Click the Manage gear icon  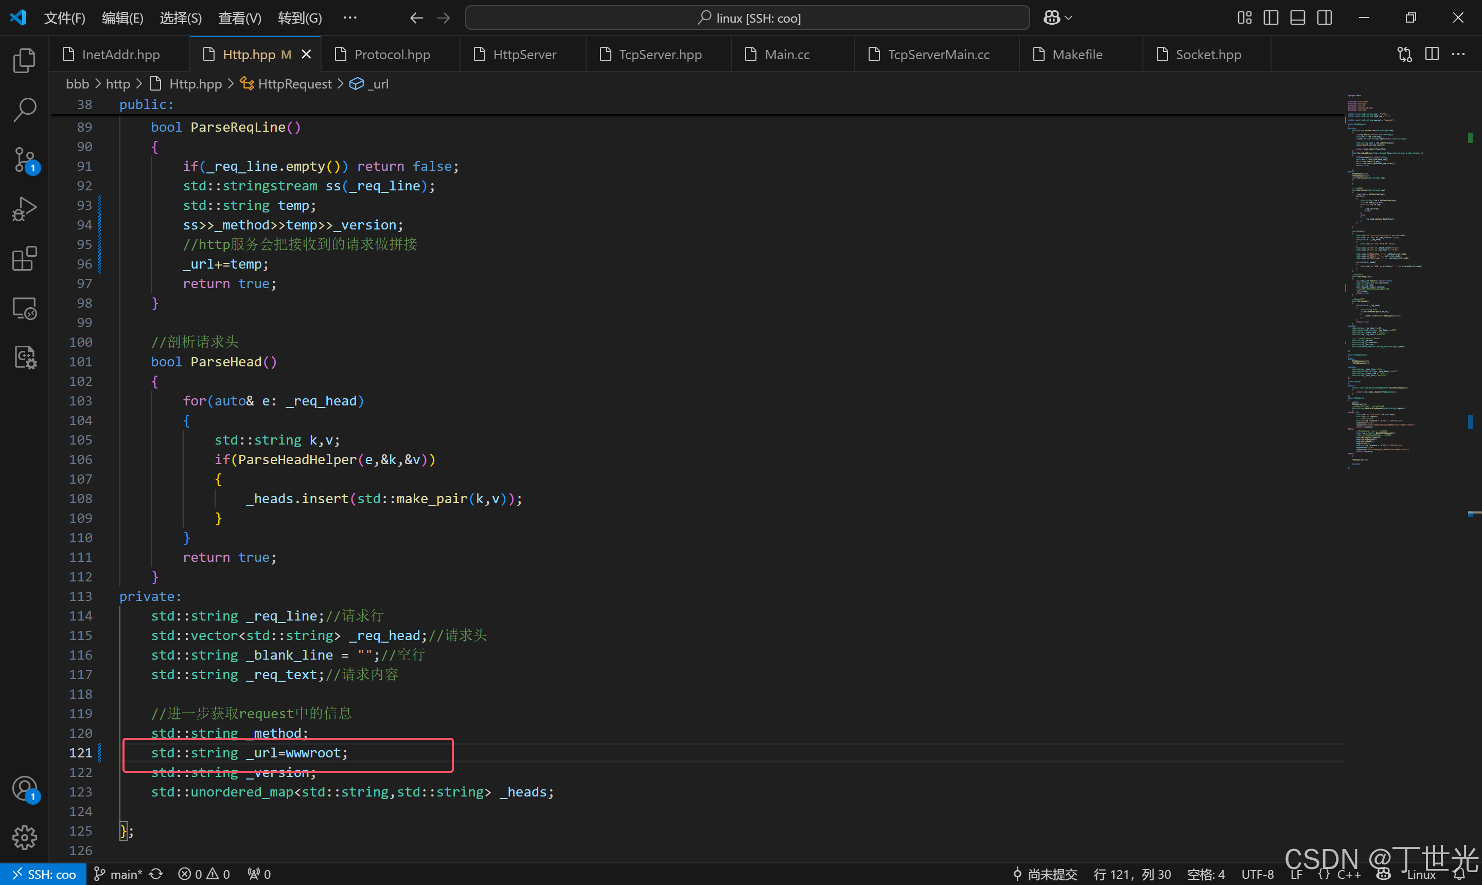click(x=24, y=837)
